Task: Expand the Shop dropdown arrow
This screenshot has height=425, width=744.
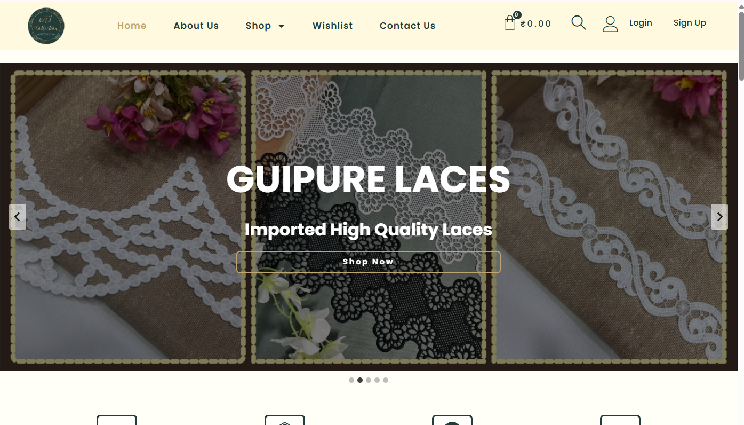Action: (x=282, y=26)
